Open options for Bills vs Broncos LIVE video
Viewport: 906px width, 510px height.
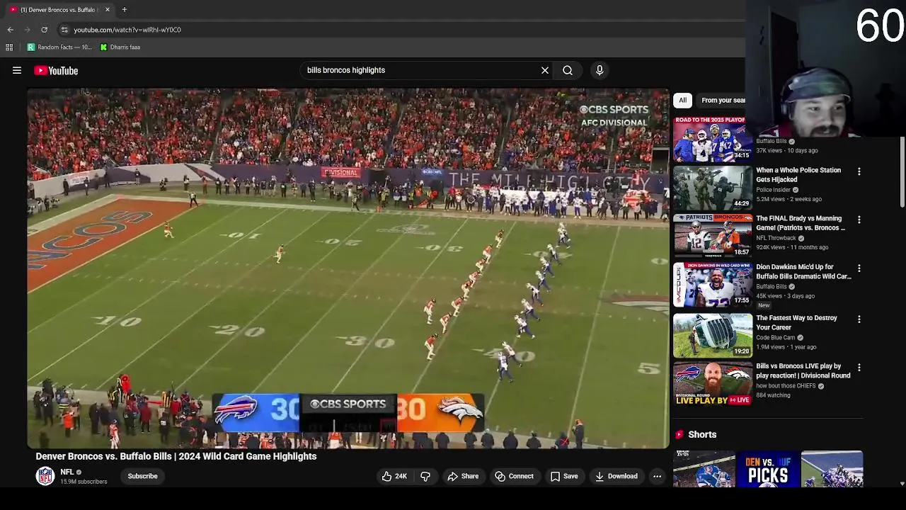click(859, 367)
